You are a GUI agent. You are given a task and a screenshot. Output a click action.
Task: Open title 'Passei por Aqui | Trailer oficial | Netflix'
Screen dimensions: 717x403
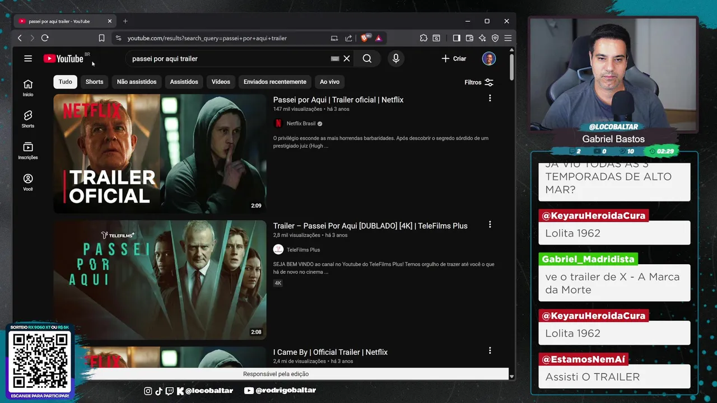pyautogui.click(x=338, y=100)
